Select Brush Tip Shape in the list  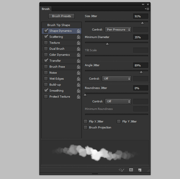59,25
